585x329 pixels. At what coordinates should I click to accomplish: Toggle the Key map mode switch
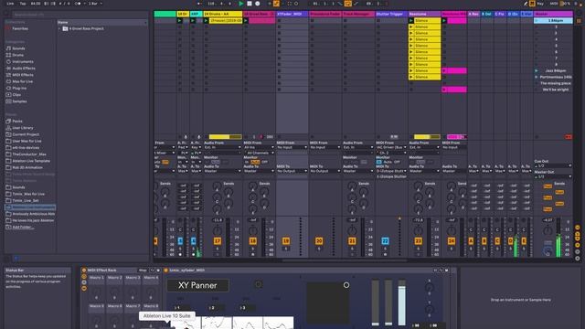540,4
